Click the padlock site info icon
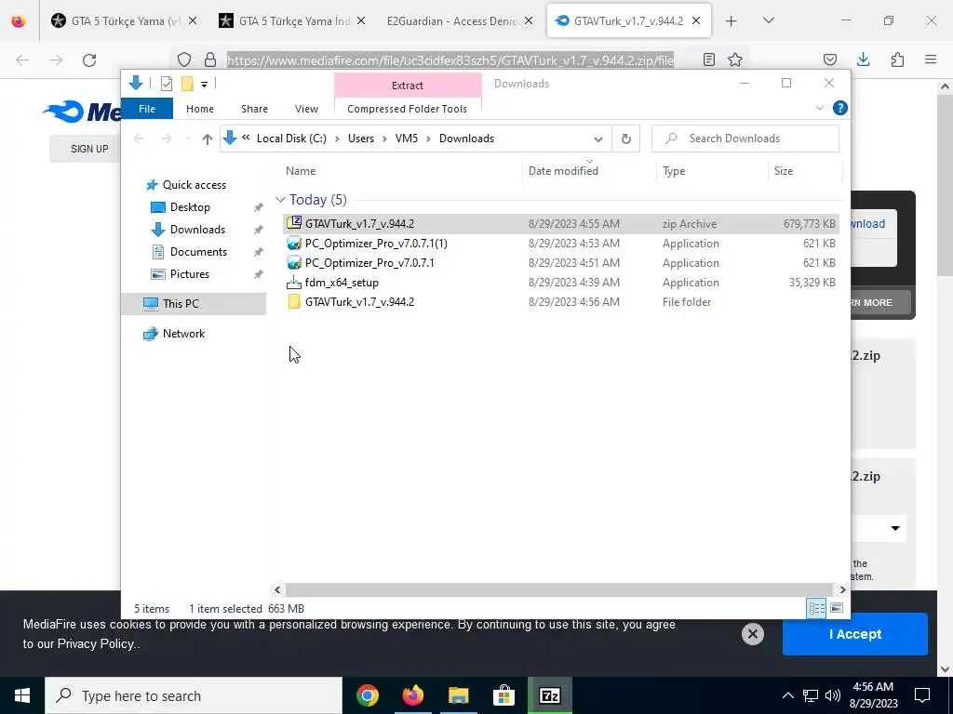 [x=210, y=59]
